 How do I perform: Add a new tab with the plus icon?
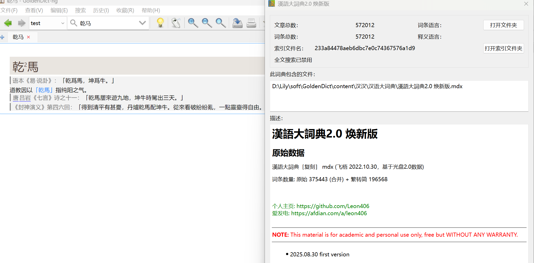coord(2,37)
